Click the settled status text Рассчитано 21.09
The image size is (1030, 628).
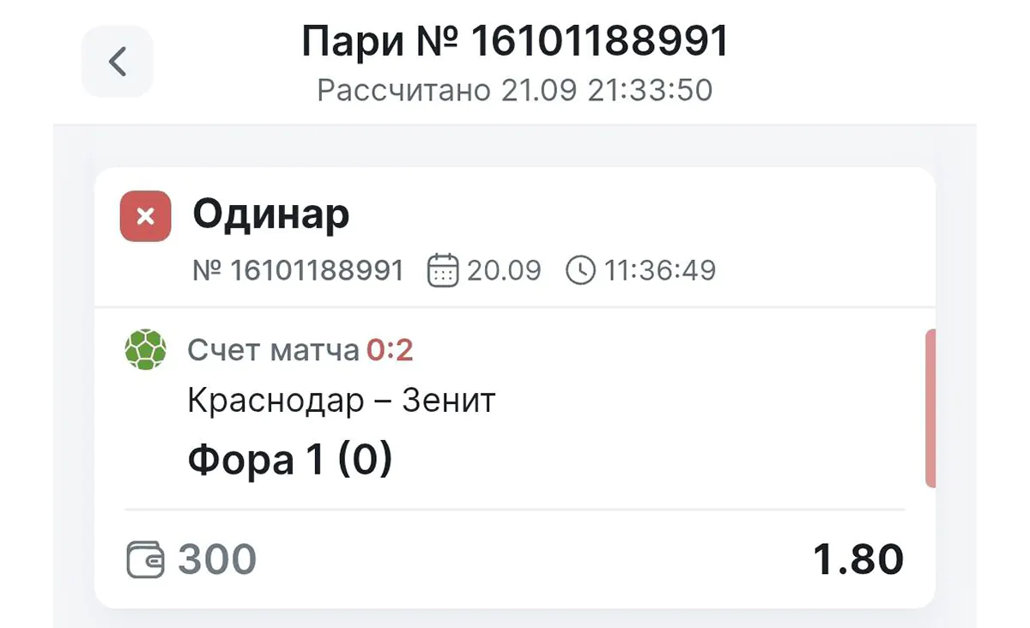(514, 89)
